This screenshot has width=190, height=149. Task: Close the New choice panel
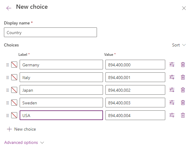tap(184, 8)
